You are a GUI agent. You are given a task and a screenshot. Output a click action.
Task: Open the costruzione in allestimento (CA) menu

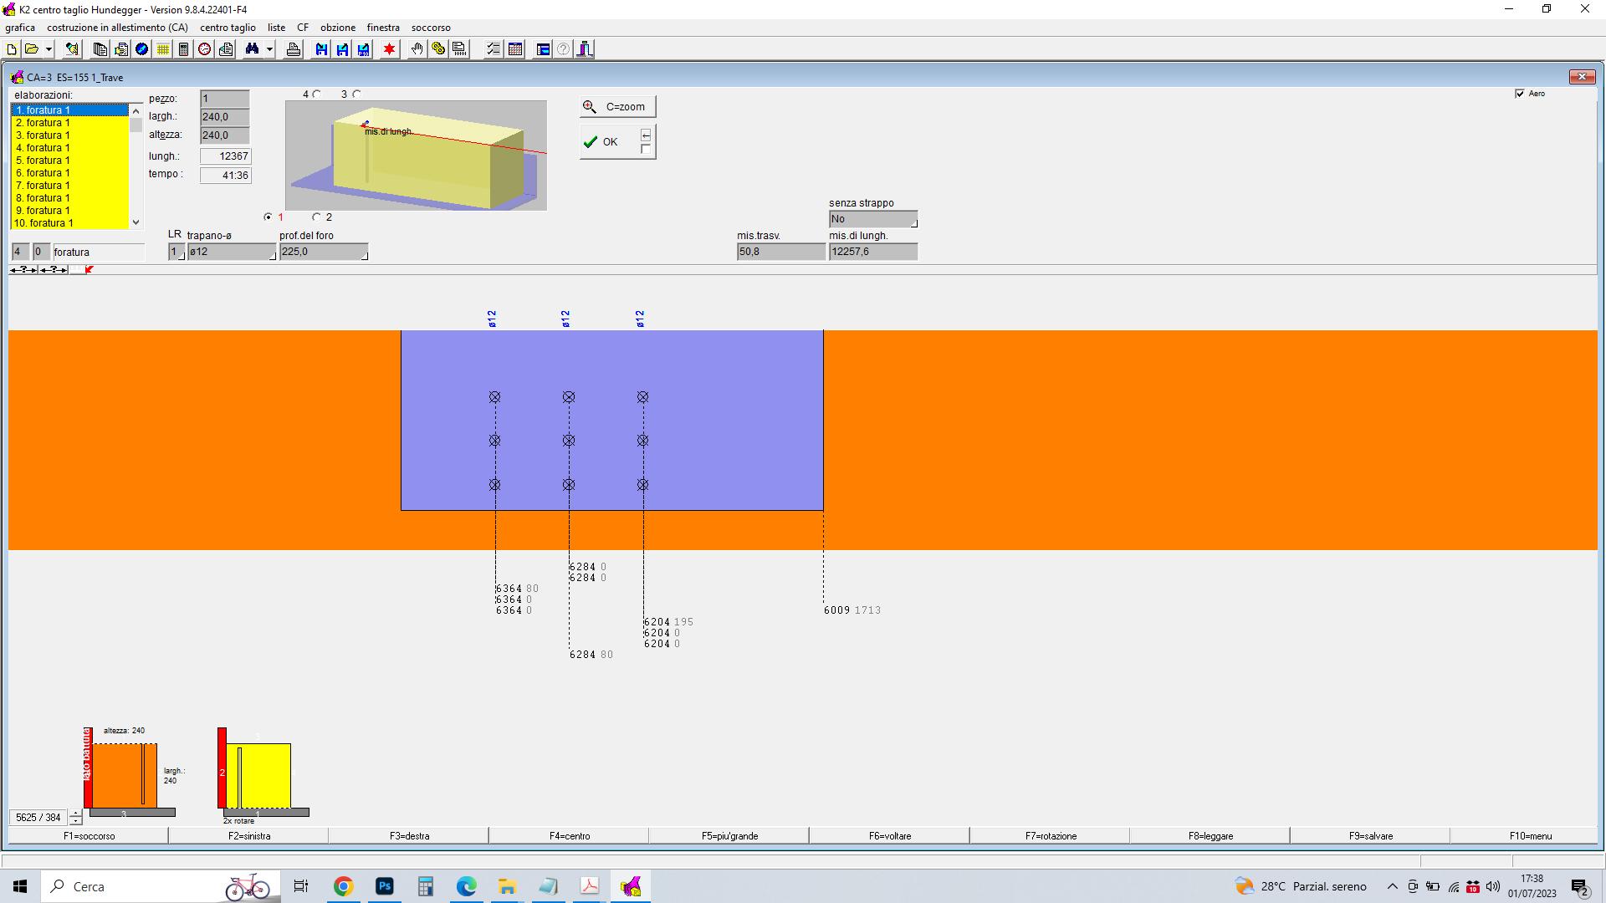click(118, 28)
